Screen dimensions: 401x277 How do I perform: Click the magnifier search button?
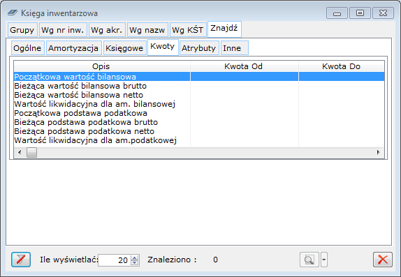(309, 260)
